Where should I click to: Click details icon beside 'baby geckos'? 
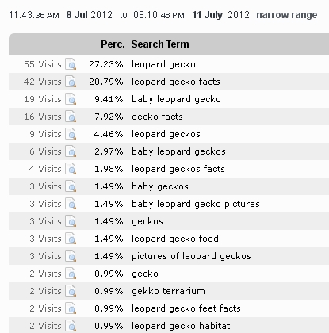pos(71,186)
